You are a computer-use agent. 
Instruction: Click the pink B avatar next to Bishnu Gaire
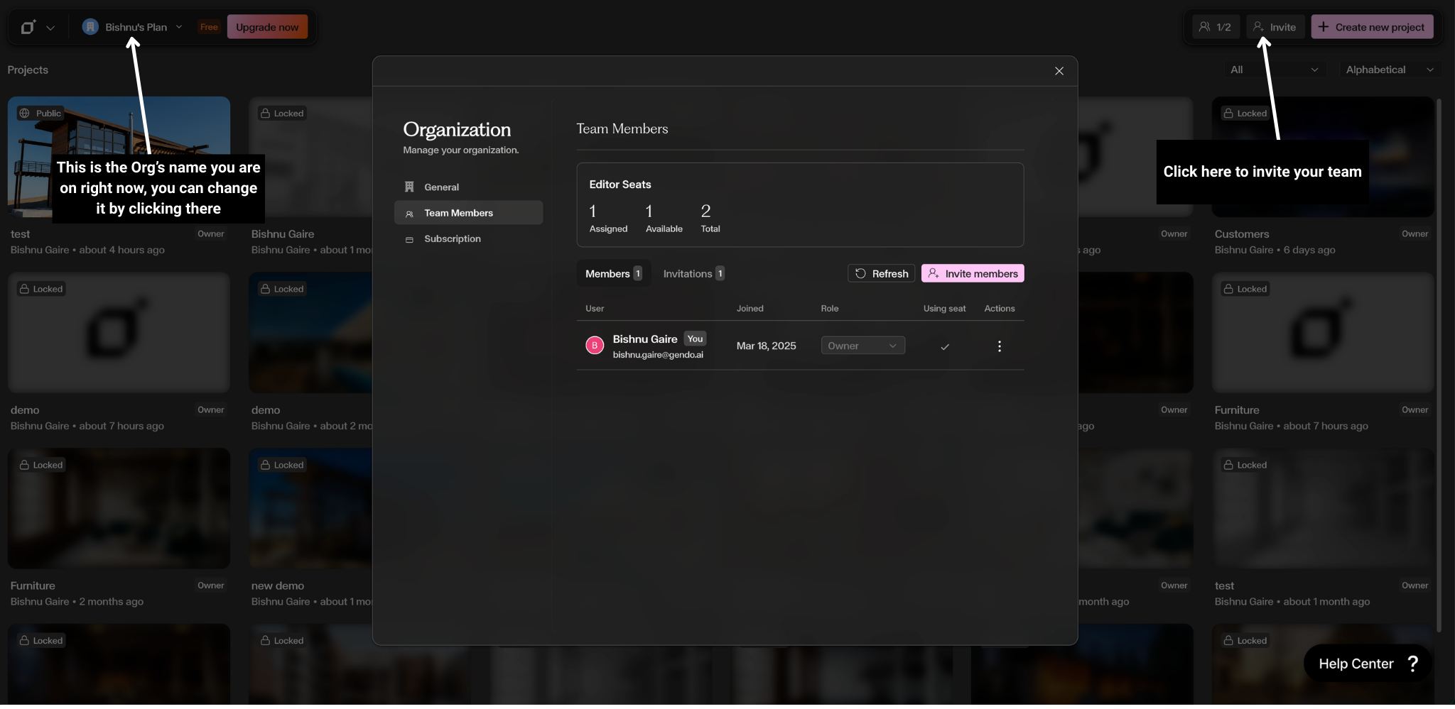[x=595, y=346]
